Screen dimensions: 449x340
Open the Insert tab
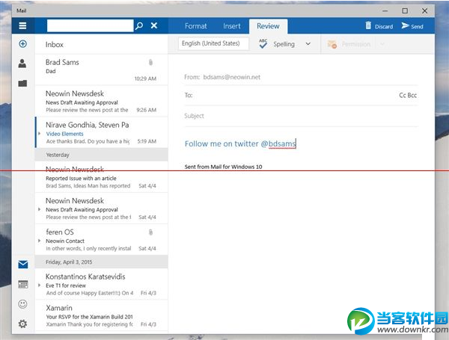(232, 26)
